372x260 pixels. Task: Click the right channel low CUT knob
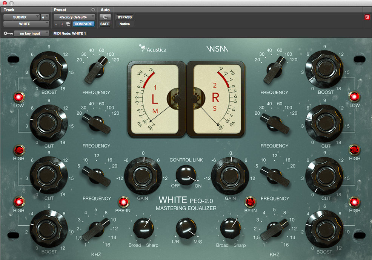pyautogui.click(x=324, y=123)
